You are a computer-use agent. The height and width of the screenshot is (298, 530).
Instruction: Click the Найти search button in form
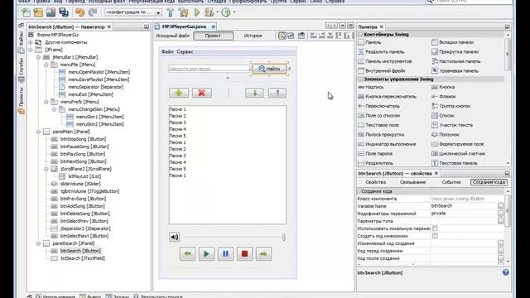click(x=269, y=69)
